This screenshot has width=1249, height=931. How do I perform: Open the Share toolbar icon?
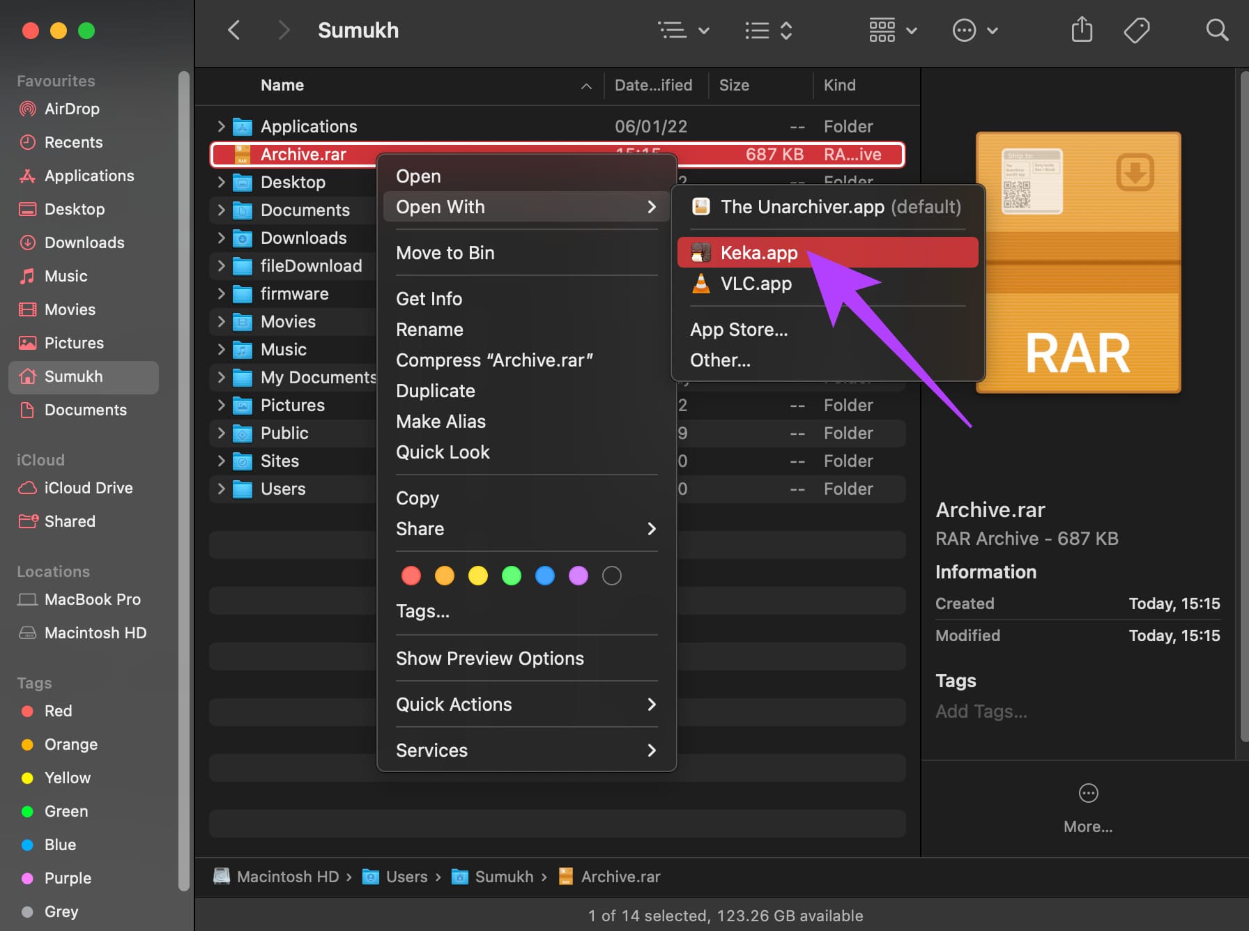[x=1082, y=30]
